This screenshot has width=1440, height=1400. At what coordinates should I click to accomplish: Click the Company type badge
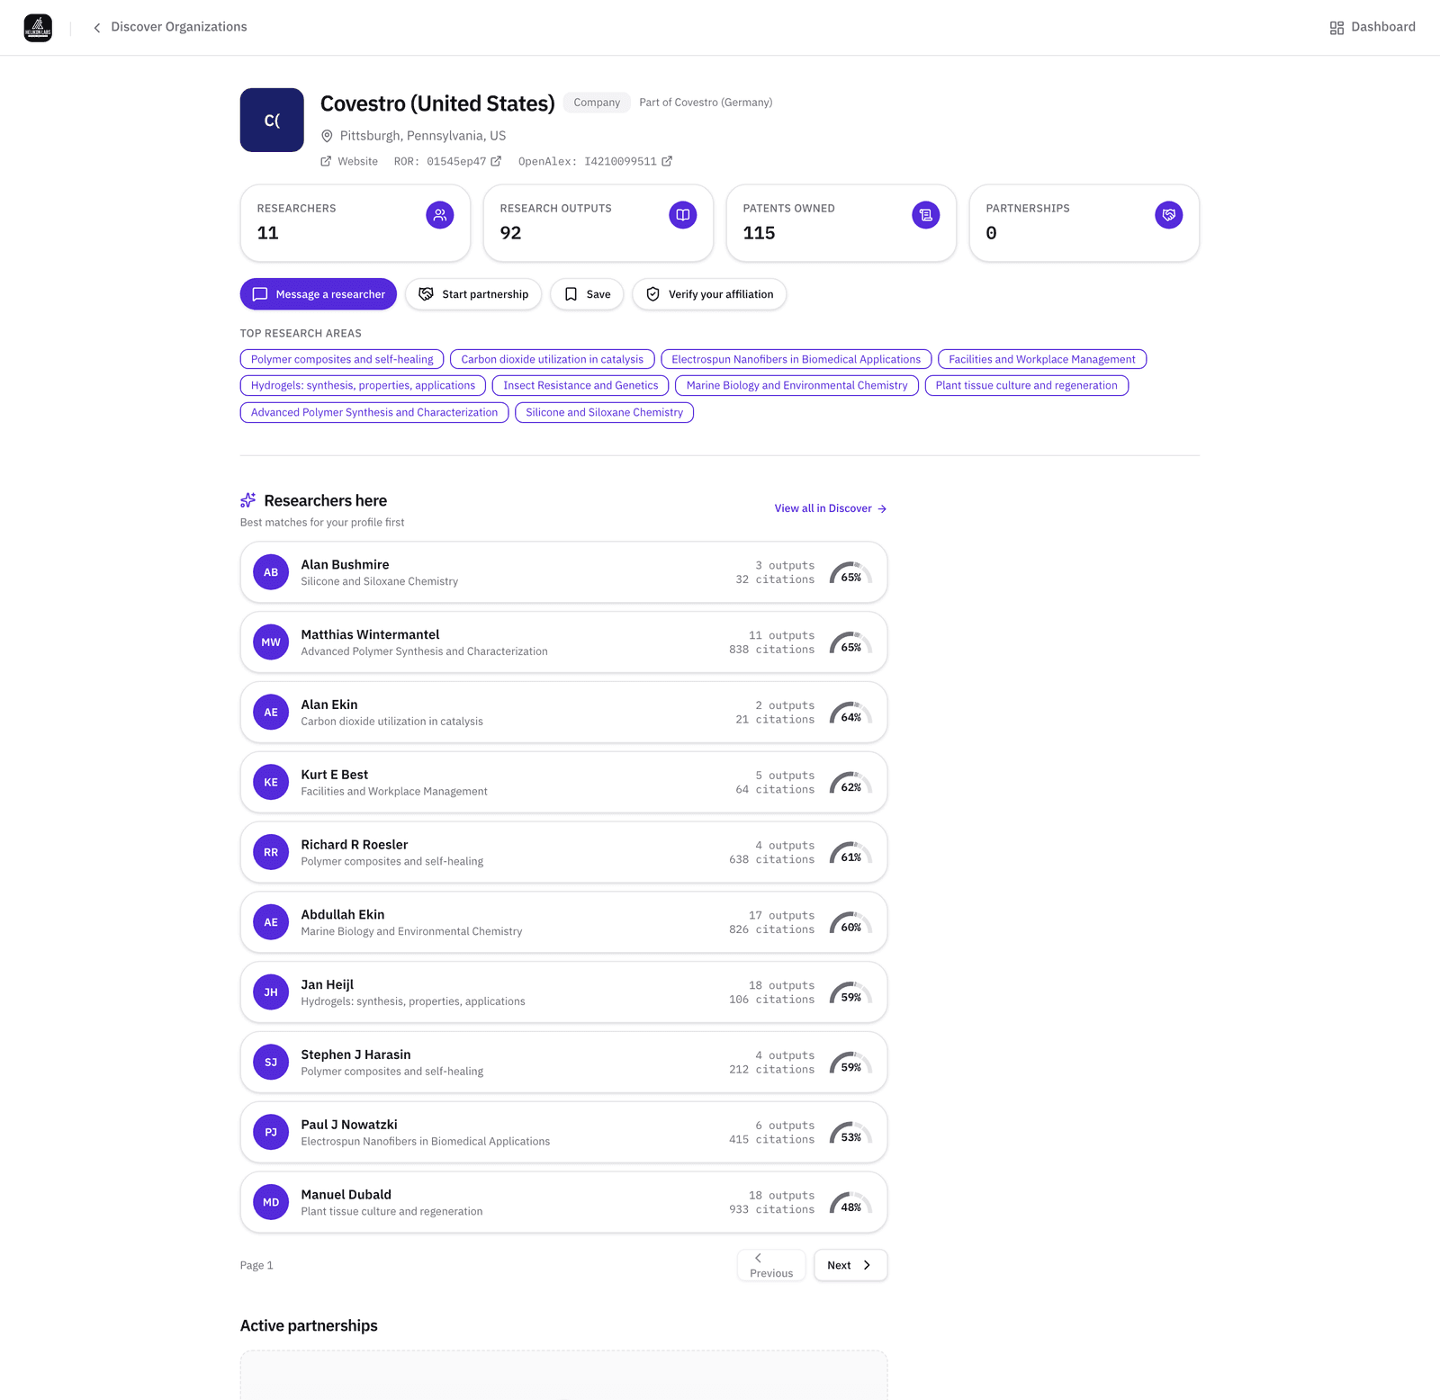pyautogui.click(x=597, y=103)
